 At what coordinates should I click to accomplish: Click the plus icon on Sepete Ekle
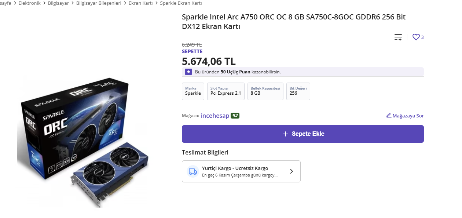(x=286, y=134)
